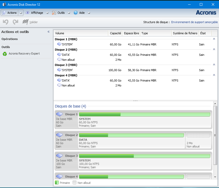219x188 pixels.
Task: Click the Disques de base (4) heading
Action: click(x=70, y=106)
